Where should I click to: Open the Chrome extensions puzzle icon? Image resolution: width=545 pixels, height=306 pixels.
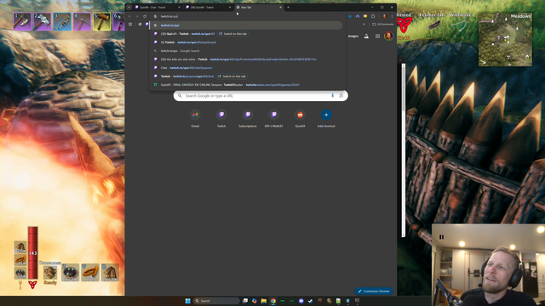(373, 16)
